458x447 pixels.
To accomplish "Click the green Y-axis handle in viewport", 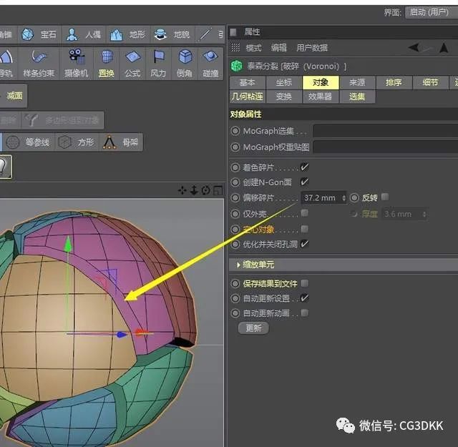I will click(68, 244).
